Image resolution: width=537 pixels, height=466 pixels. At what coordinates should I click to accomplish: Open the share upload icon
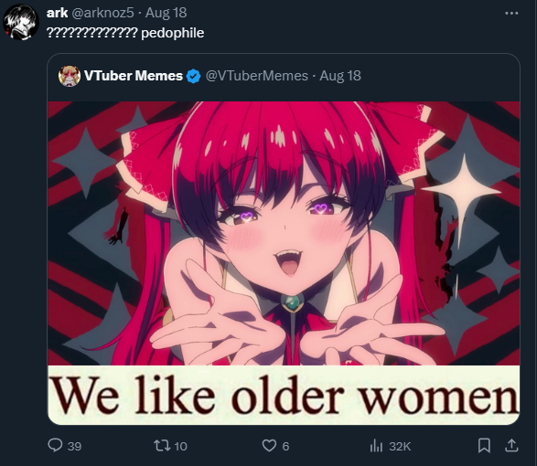click(x=511, y=445)
